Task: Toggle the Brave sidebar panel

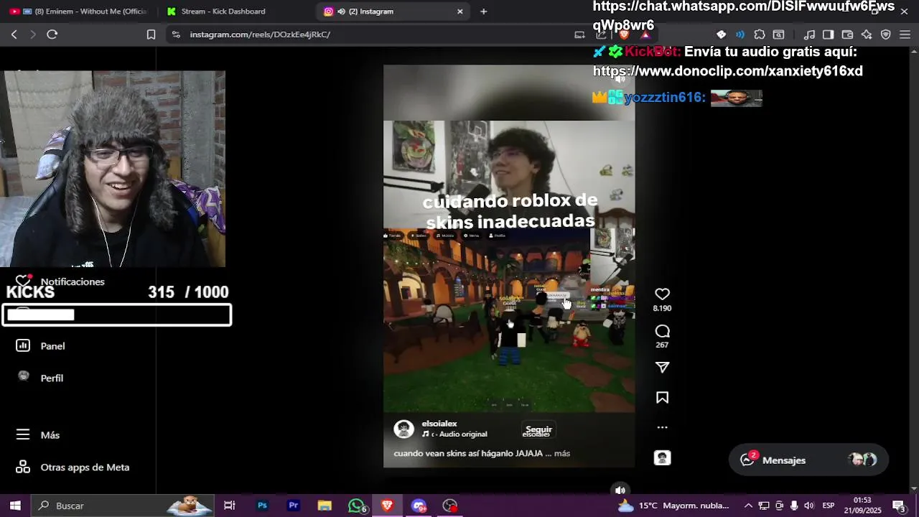Action: 828,34
